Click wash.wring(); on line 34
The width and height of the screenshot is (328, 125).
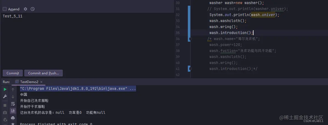tap(224, 27)
